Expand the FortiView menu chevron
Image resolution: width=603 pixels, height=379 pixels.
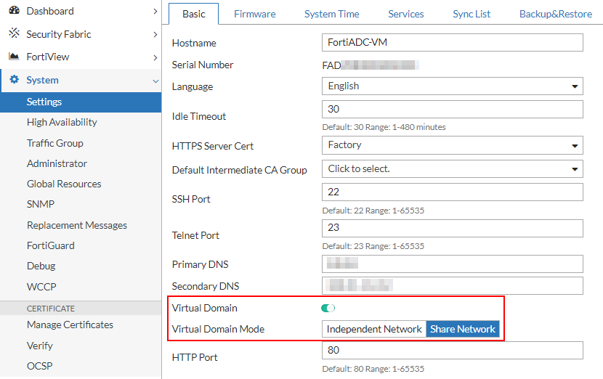click(155, 57)
